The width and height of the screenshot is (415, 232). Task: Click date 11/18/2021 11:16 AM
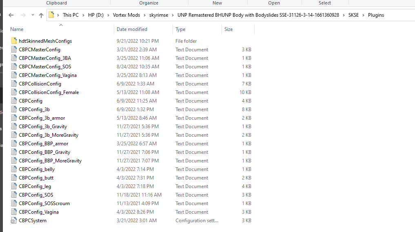(x=139, y=195)
